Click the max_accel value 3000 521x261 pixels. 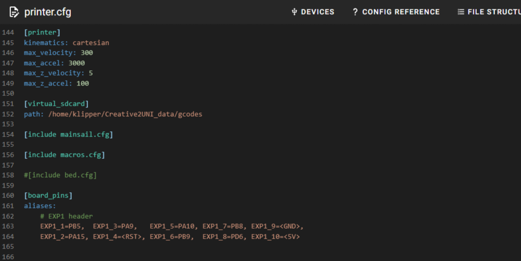click(x=77, y=63)
